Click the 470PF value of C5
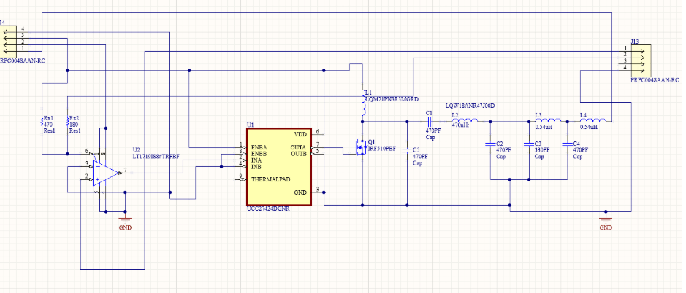Image resolution: width=686 pixels, height=293 pixels. coord(420,156)
